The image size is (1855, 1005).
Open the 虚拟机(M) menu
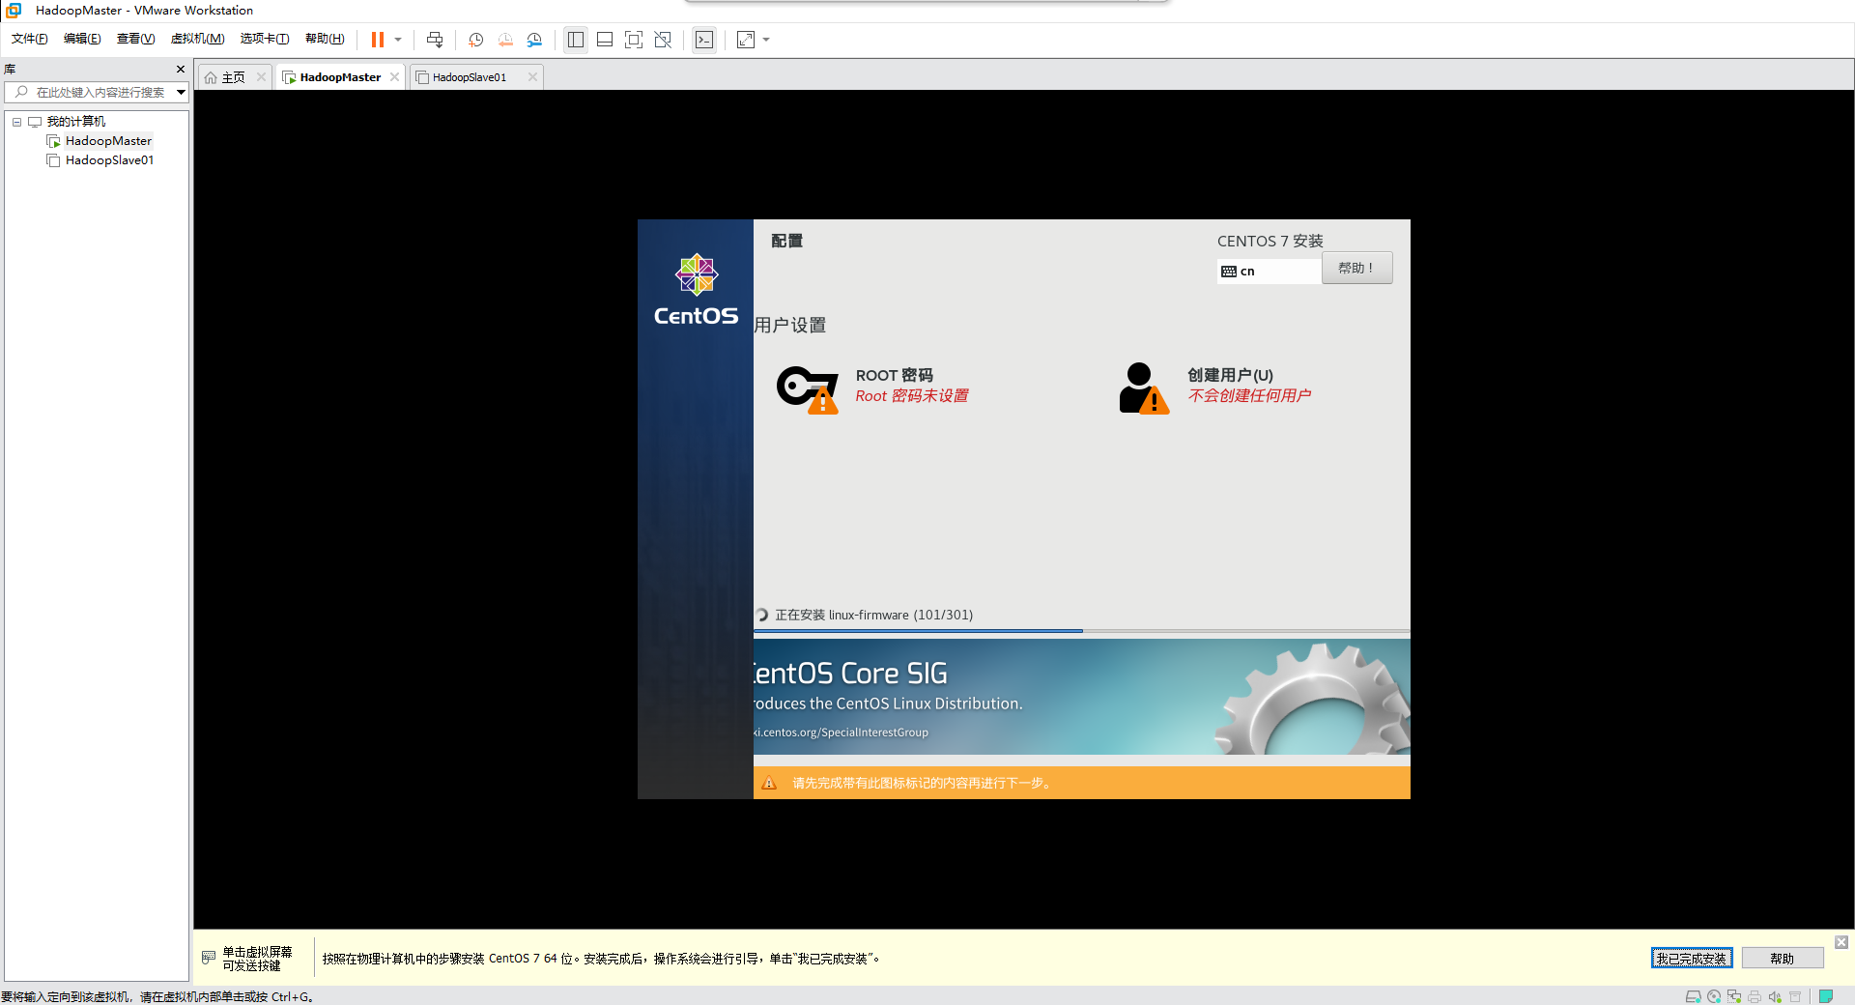[197, 39]
